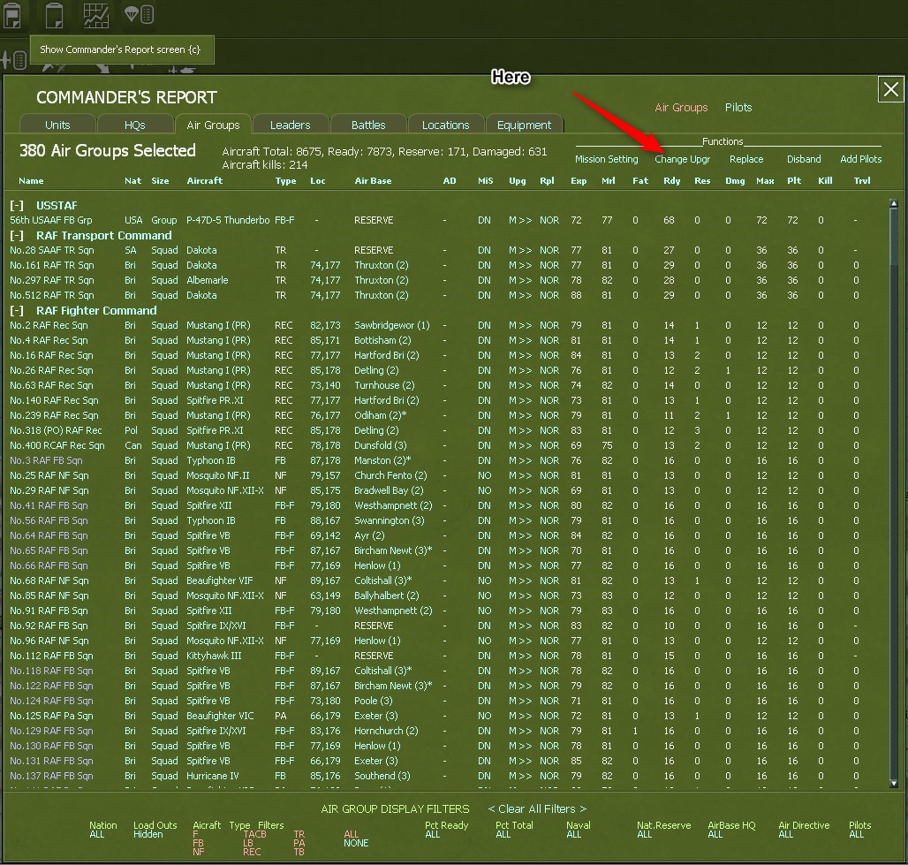Click the blank clipboard icon in top toolbar
Image resolution: width=908 pixels, height=865 pixels.
(x=54, y=15)
